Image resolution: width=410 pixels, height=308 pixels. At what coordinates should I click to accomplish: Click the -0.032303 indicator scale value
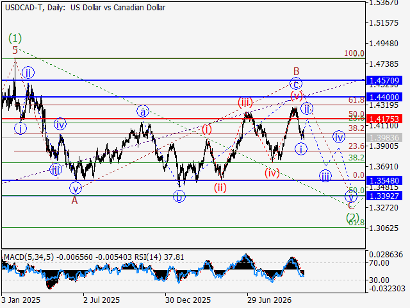point(387,289)
